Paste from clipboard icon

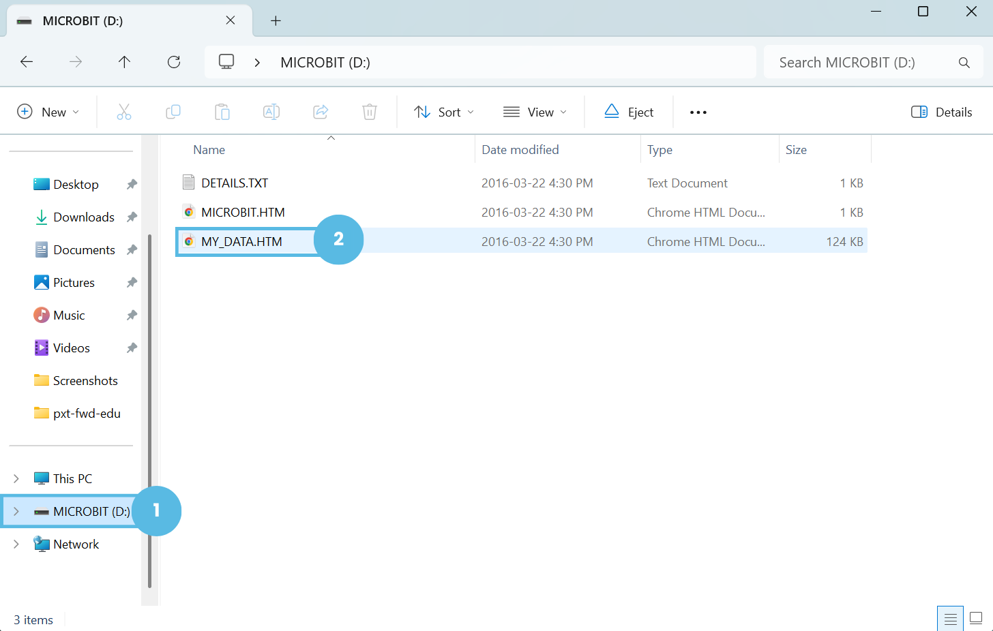[222, 112]
